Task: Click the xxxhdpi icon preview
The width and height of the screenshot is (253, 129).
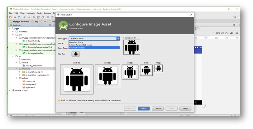Action: [x=77, y=79]
